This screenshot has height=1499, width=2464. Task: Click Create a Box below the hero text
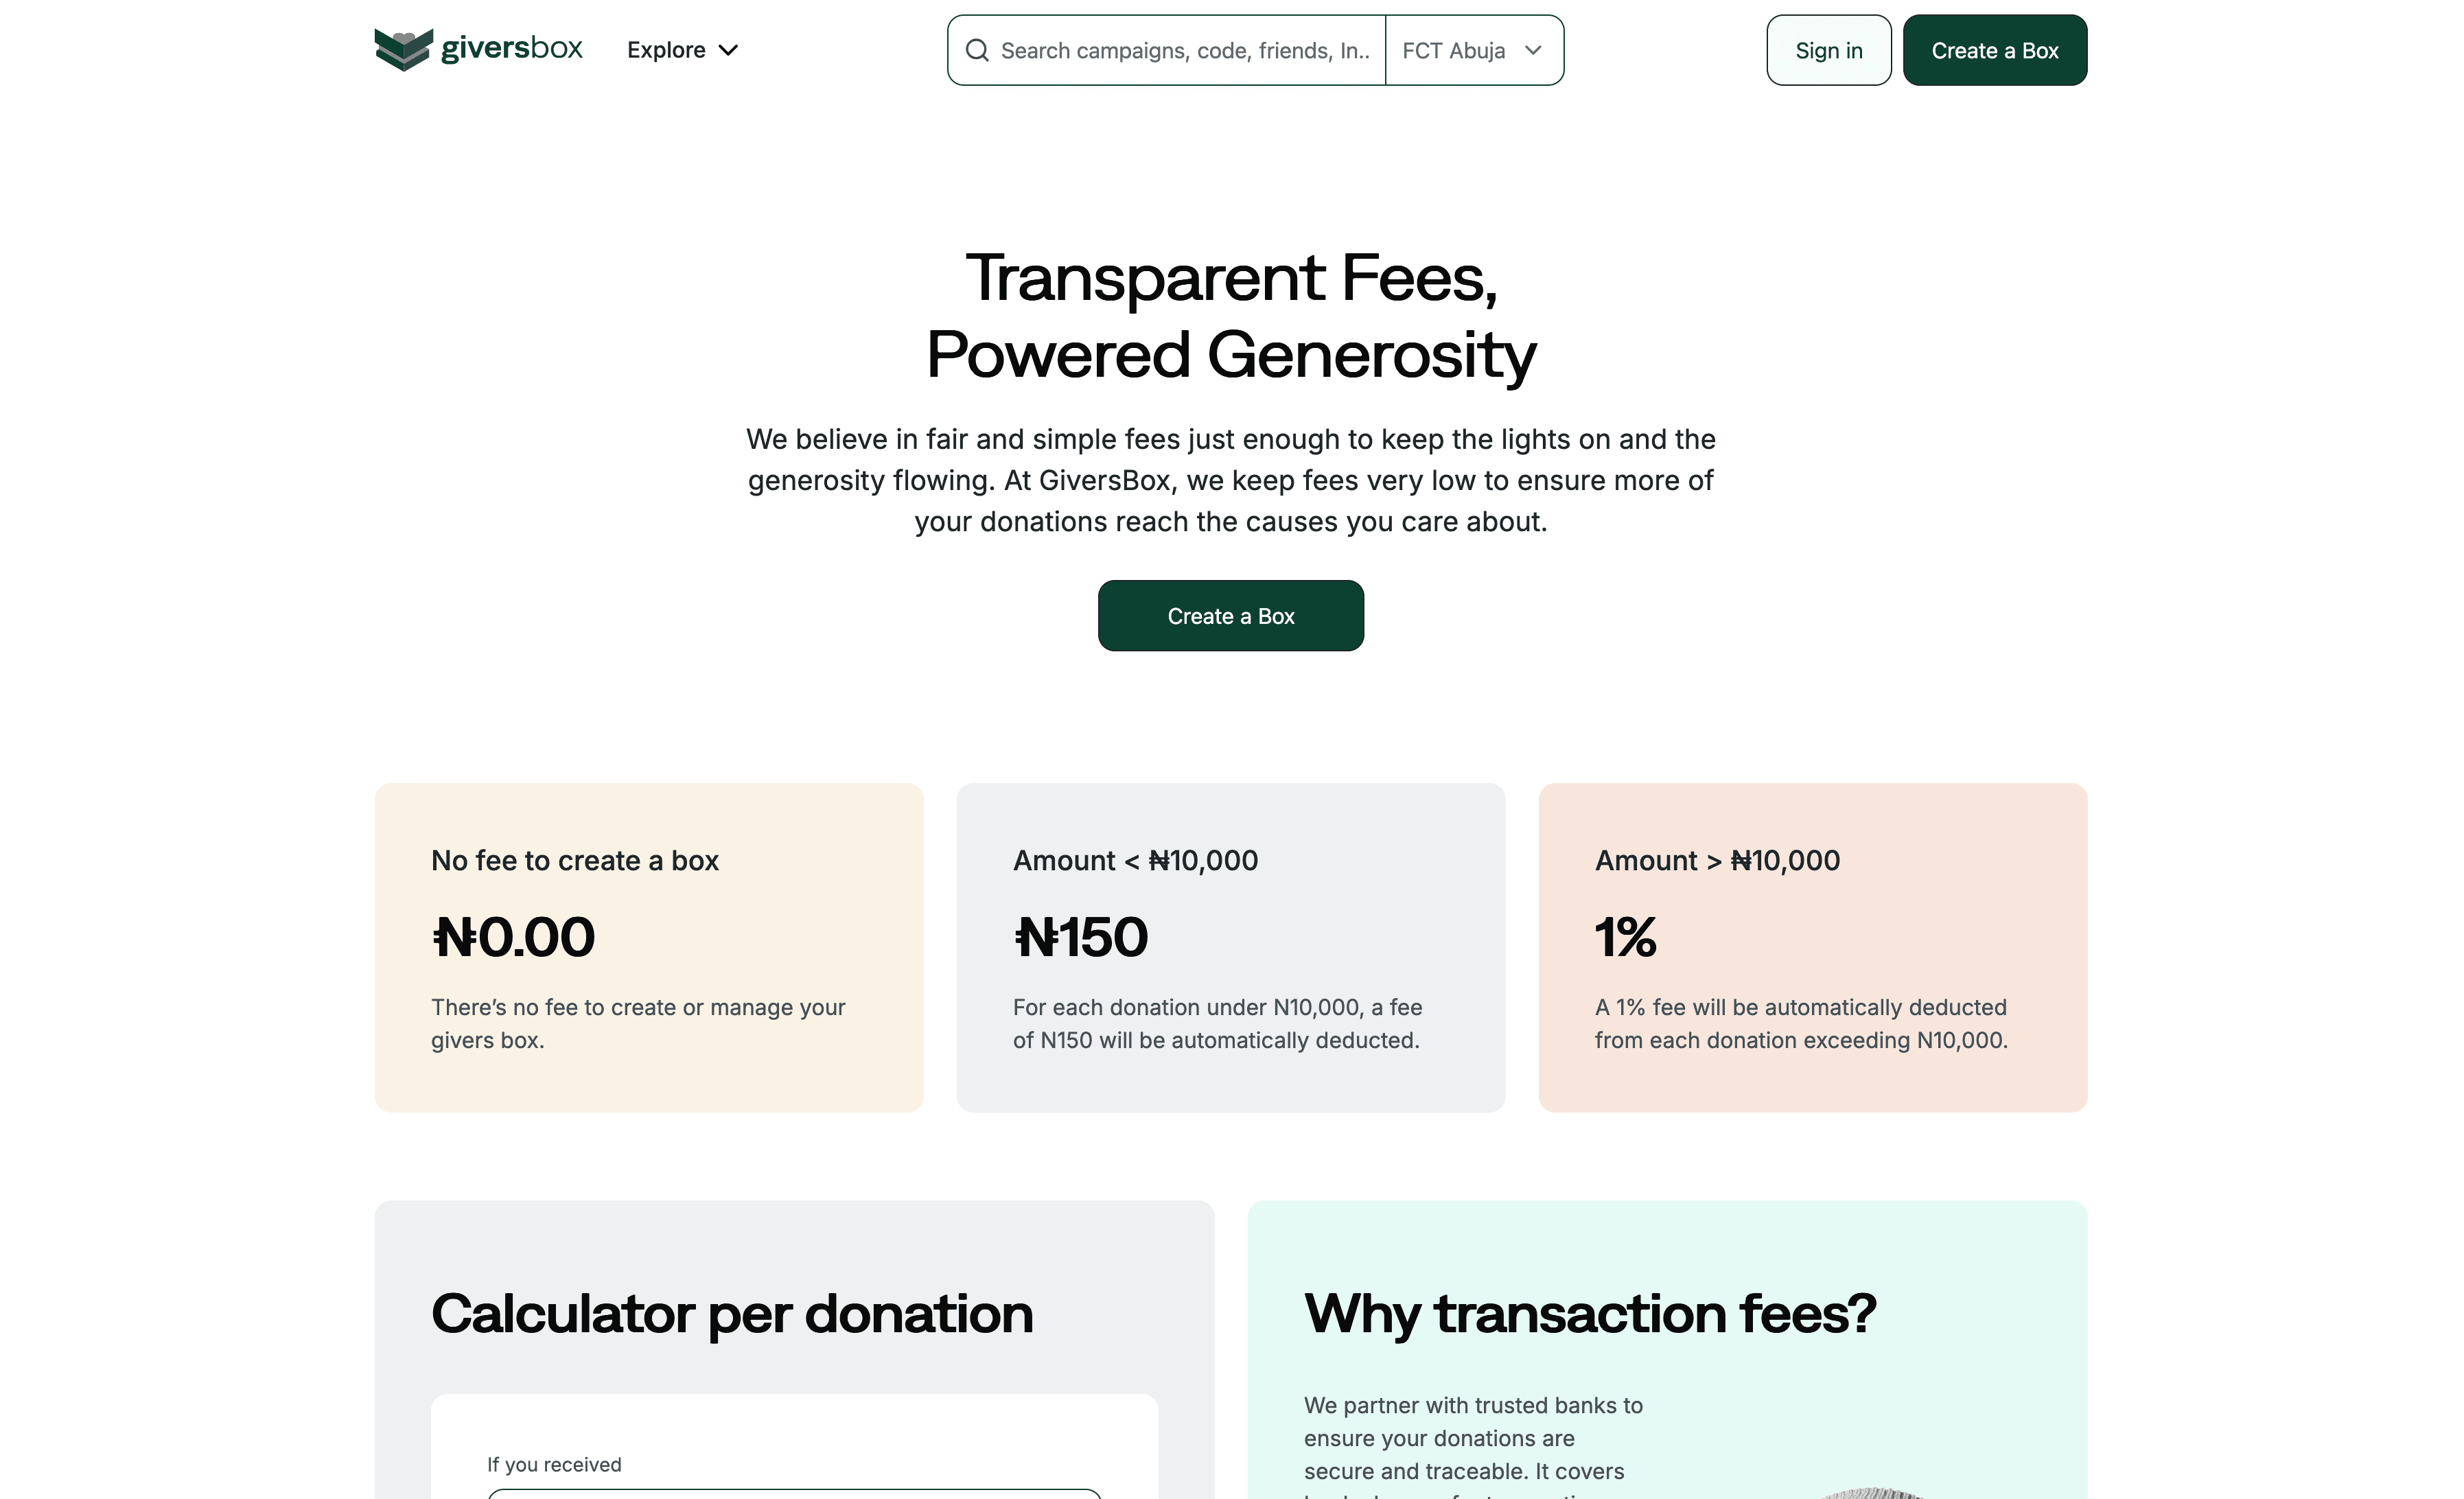1230,616
